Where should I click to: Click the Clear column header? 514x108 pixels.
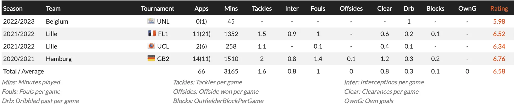point(384,9)
